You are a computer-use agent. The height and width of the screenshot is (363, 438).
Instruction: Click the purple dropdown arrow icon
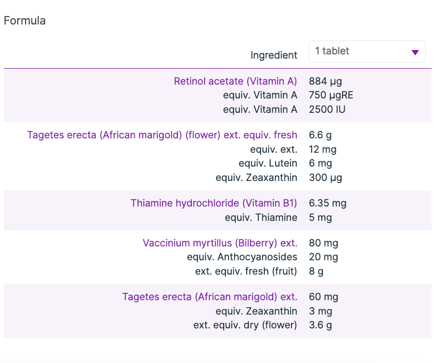[415, 52]
